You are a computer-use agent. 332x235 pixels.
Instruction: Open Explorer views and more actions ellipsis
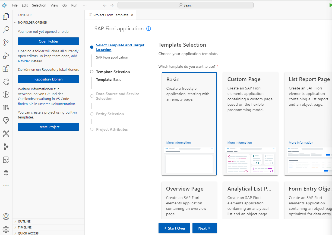click(x=78, y=15)
